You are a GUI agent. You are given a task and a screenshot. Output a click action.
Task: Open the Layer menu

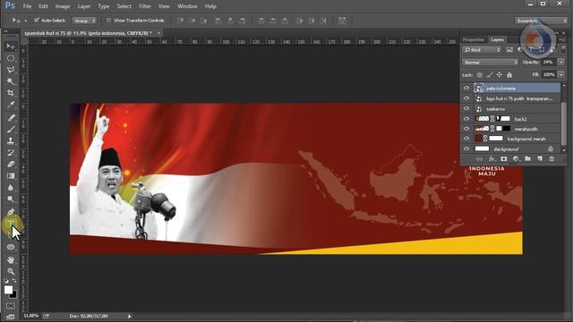(84, 6)
